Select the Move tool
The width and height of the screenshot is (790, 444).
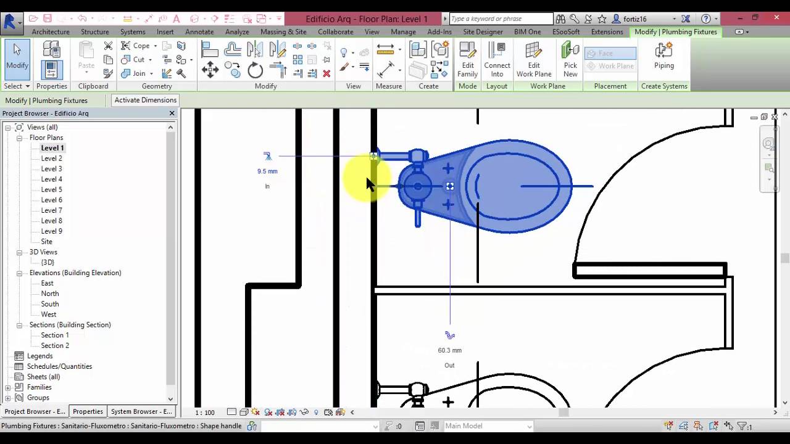click(210, 70)
